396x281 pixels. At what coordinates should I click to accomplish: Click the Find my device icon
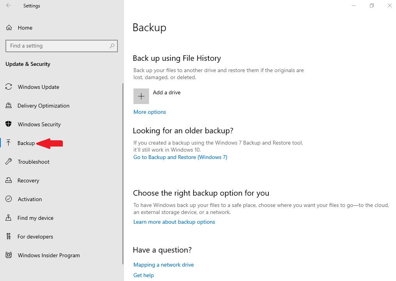tap(9, 218)
